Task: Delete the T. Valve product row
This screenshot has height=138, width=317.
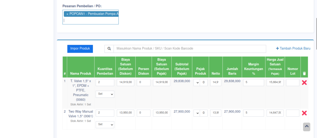Action: pos(304,82)
